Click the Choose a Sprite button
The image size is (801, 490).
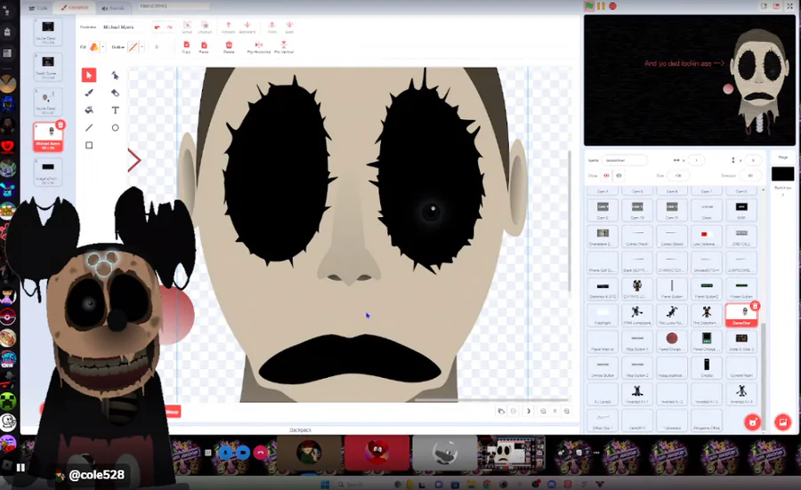pyautogui.click(x=752, y=422)
